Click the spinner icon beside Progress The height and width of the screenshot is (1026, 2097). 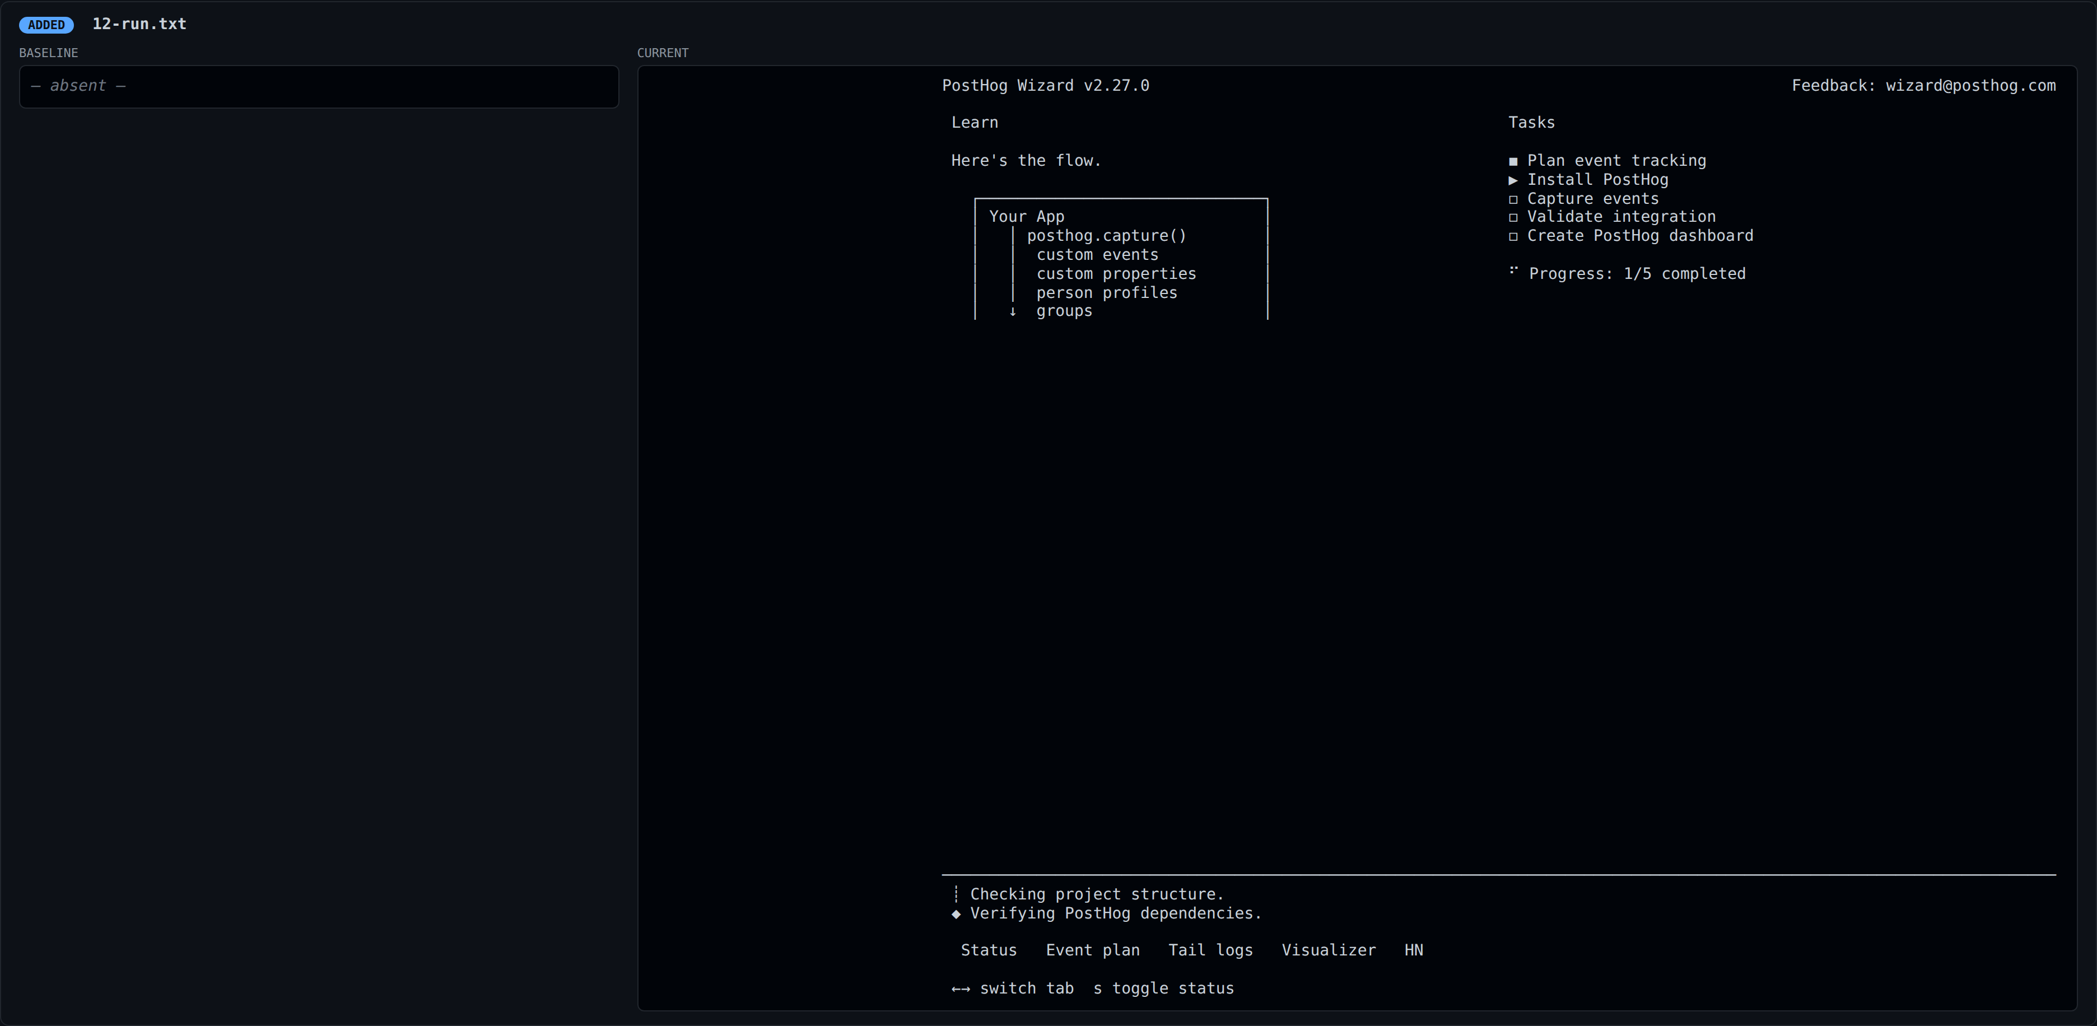point(1513,269)
